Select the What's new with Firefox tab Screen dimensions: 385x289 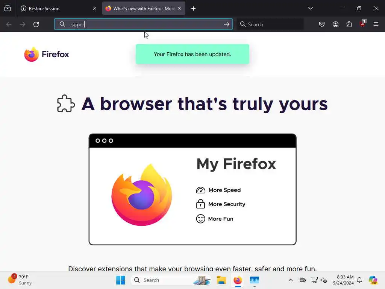[144, 8]
